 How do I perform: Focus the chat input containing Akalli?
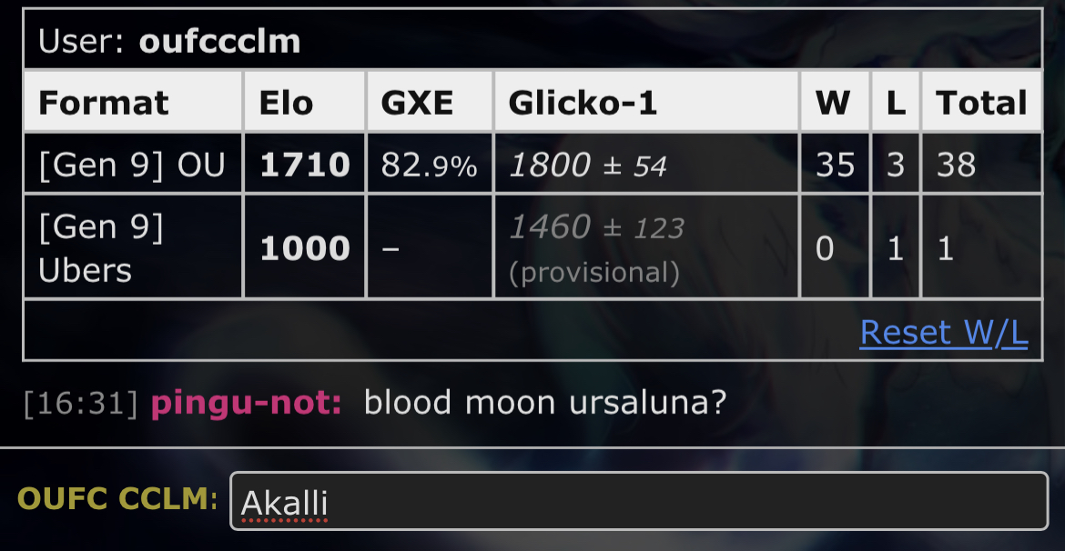tap(637, 501)
